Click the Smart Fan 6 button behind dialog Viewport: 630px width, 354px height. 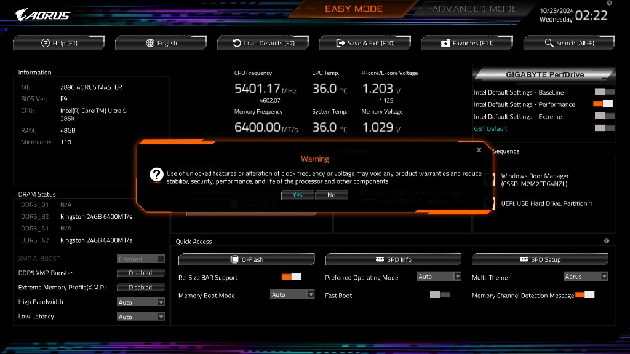[251, 205]
